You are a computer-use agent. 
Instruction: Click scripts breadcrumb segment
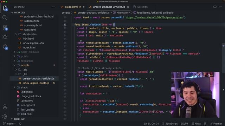[66, 13]
